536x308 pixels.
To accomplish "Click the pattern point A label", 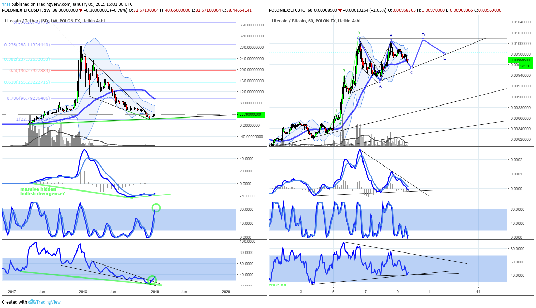I will tap(380, 86).
